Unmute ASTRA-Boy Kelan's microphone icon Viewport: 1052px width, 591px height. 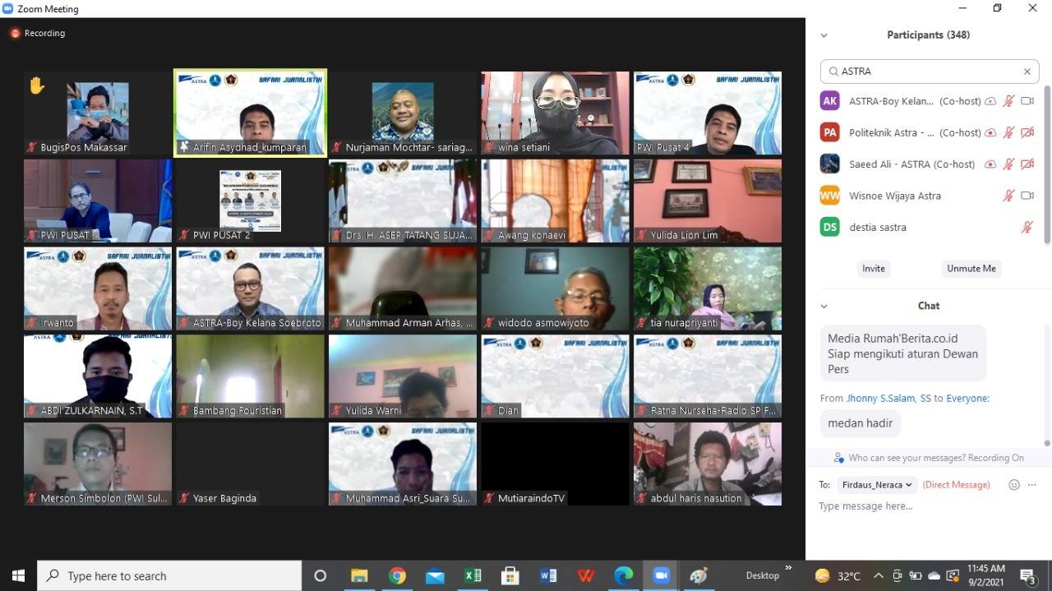click(1008, 100)
